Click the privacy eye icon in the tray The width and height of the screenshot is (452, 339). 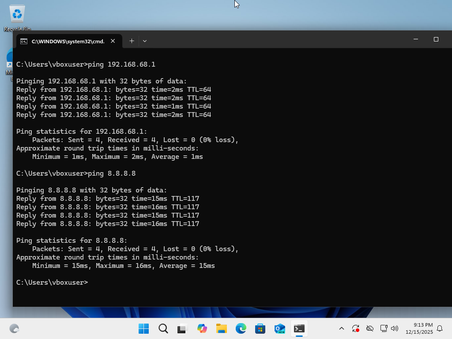pyautogui.click(x=369, y=328)
